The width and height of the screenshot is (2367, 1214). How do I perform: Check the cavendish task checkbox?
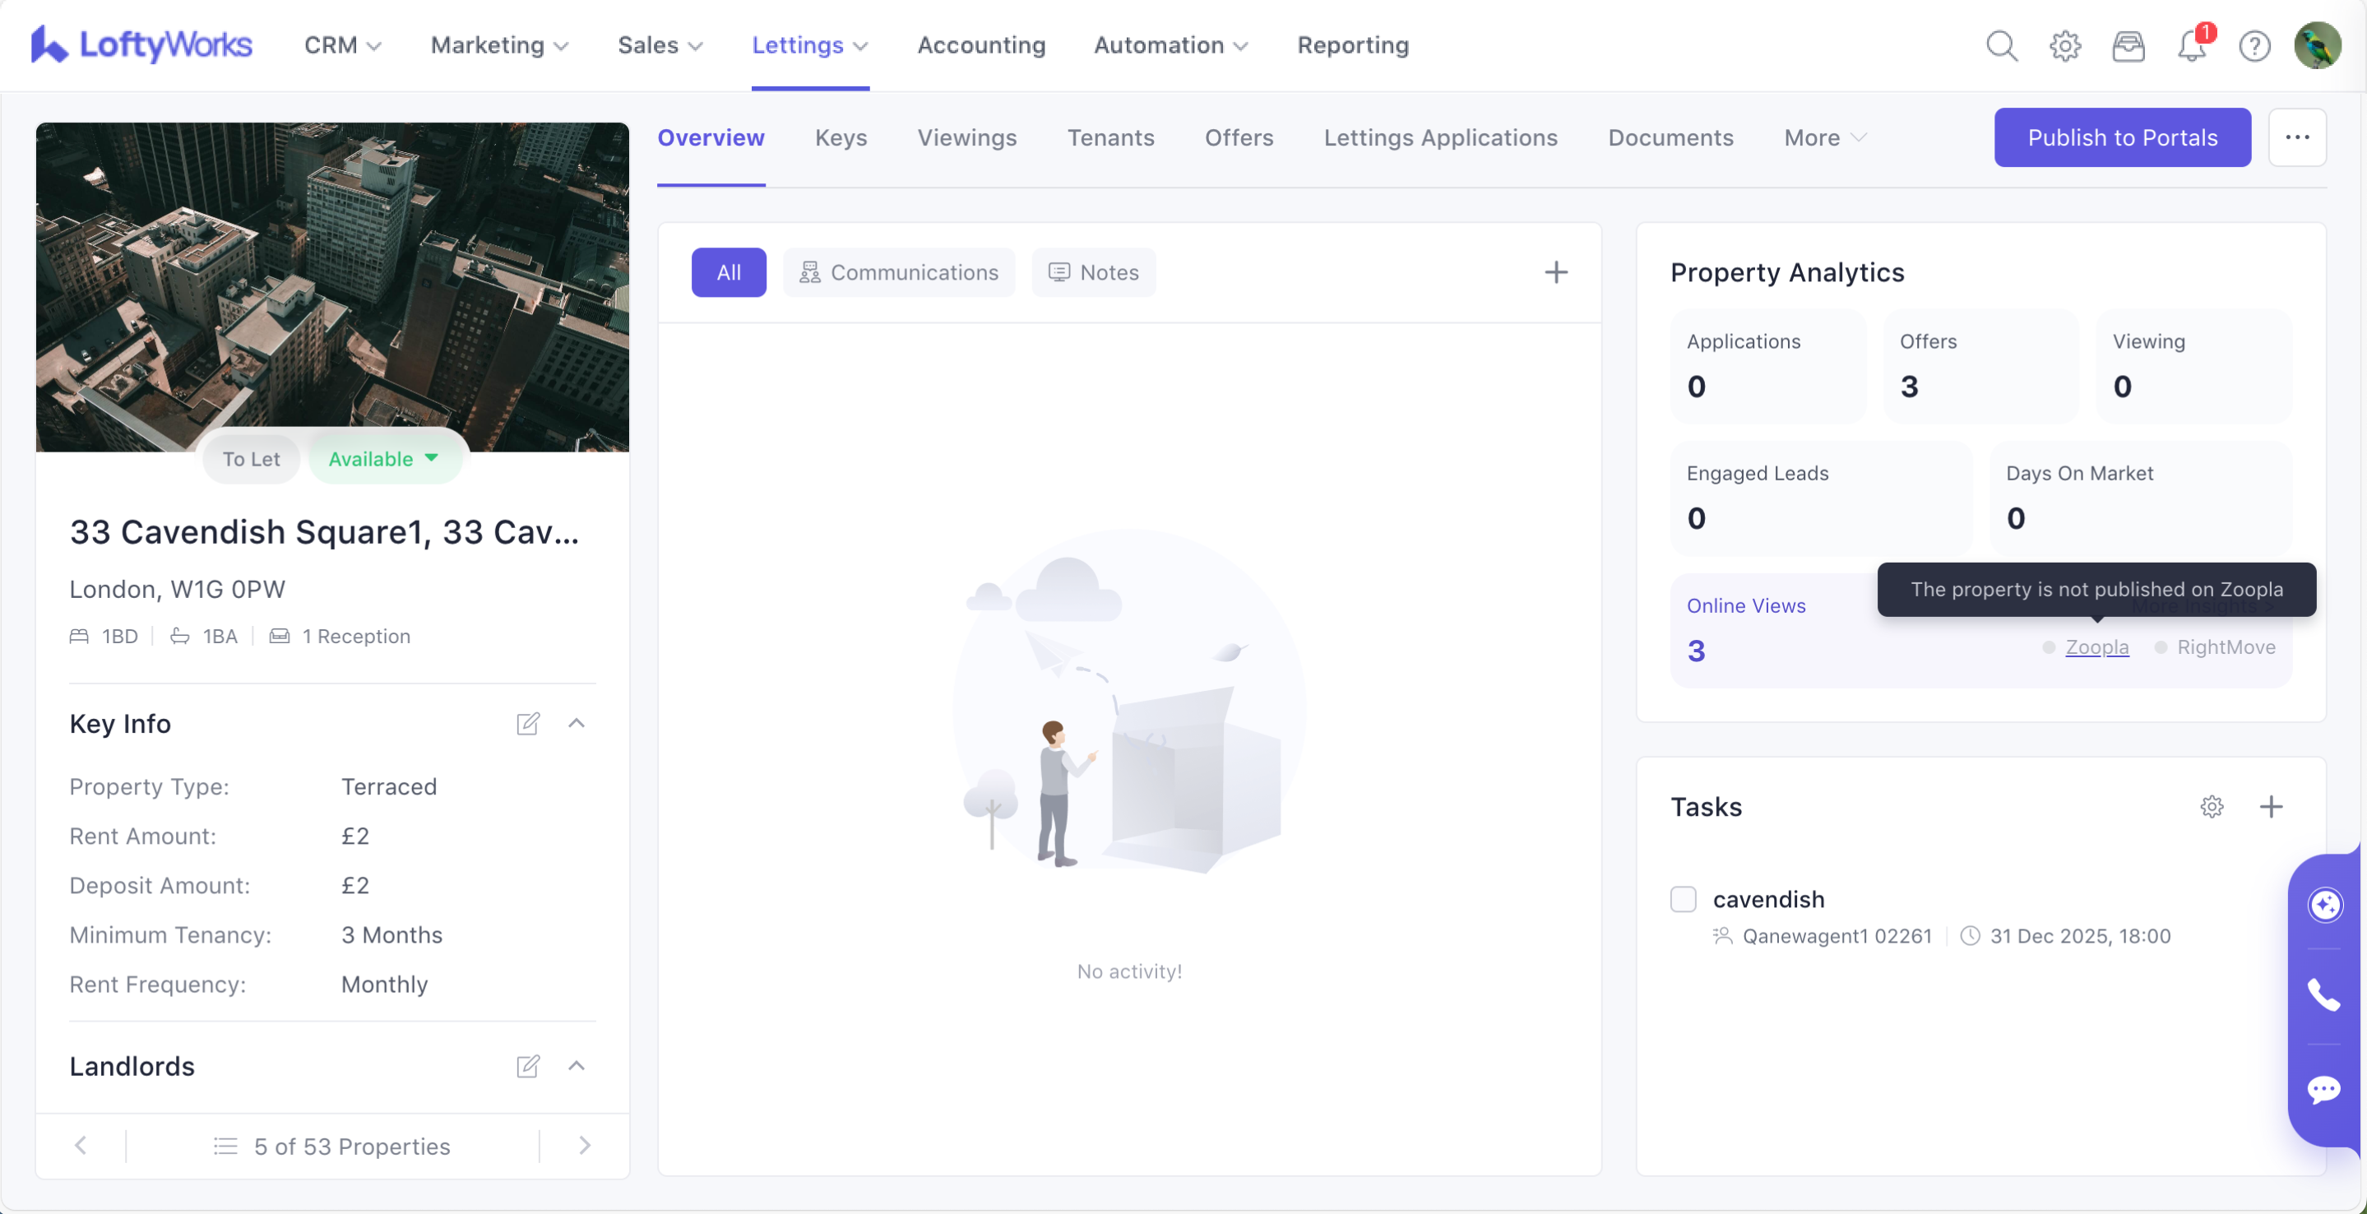click(x=1683, y=899)
